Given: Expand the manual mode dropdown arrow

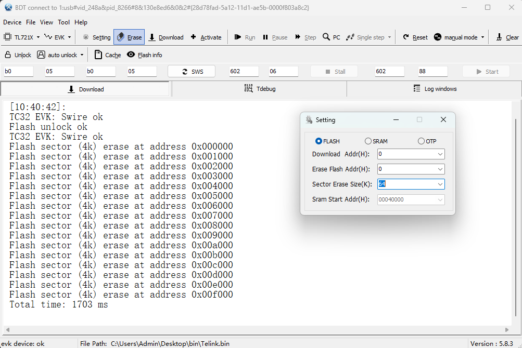Looking at the screenshot, I should coord(482,37).
